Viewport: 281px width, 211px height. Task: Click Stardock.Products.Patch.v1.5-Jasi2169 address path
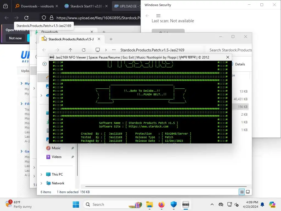coord(152,50)
